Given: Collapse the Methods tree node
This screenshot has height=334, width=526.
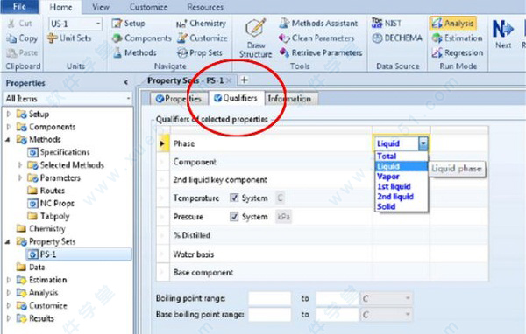Looking at the screenshot, I should (x=8, y=140).
